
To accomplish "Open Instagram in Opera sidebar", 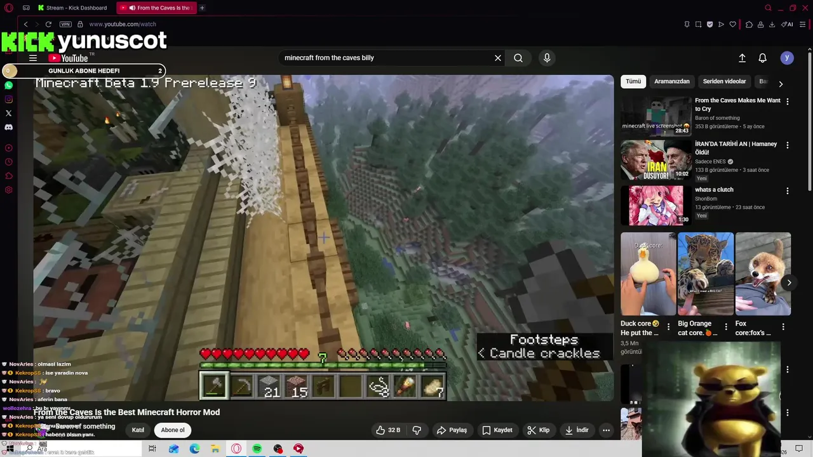I will tap(8, 99).
